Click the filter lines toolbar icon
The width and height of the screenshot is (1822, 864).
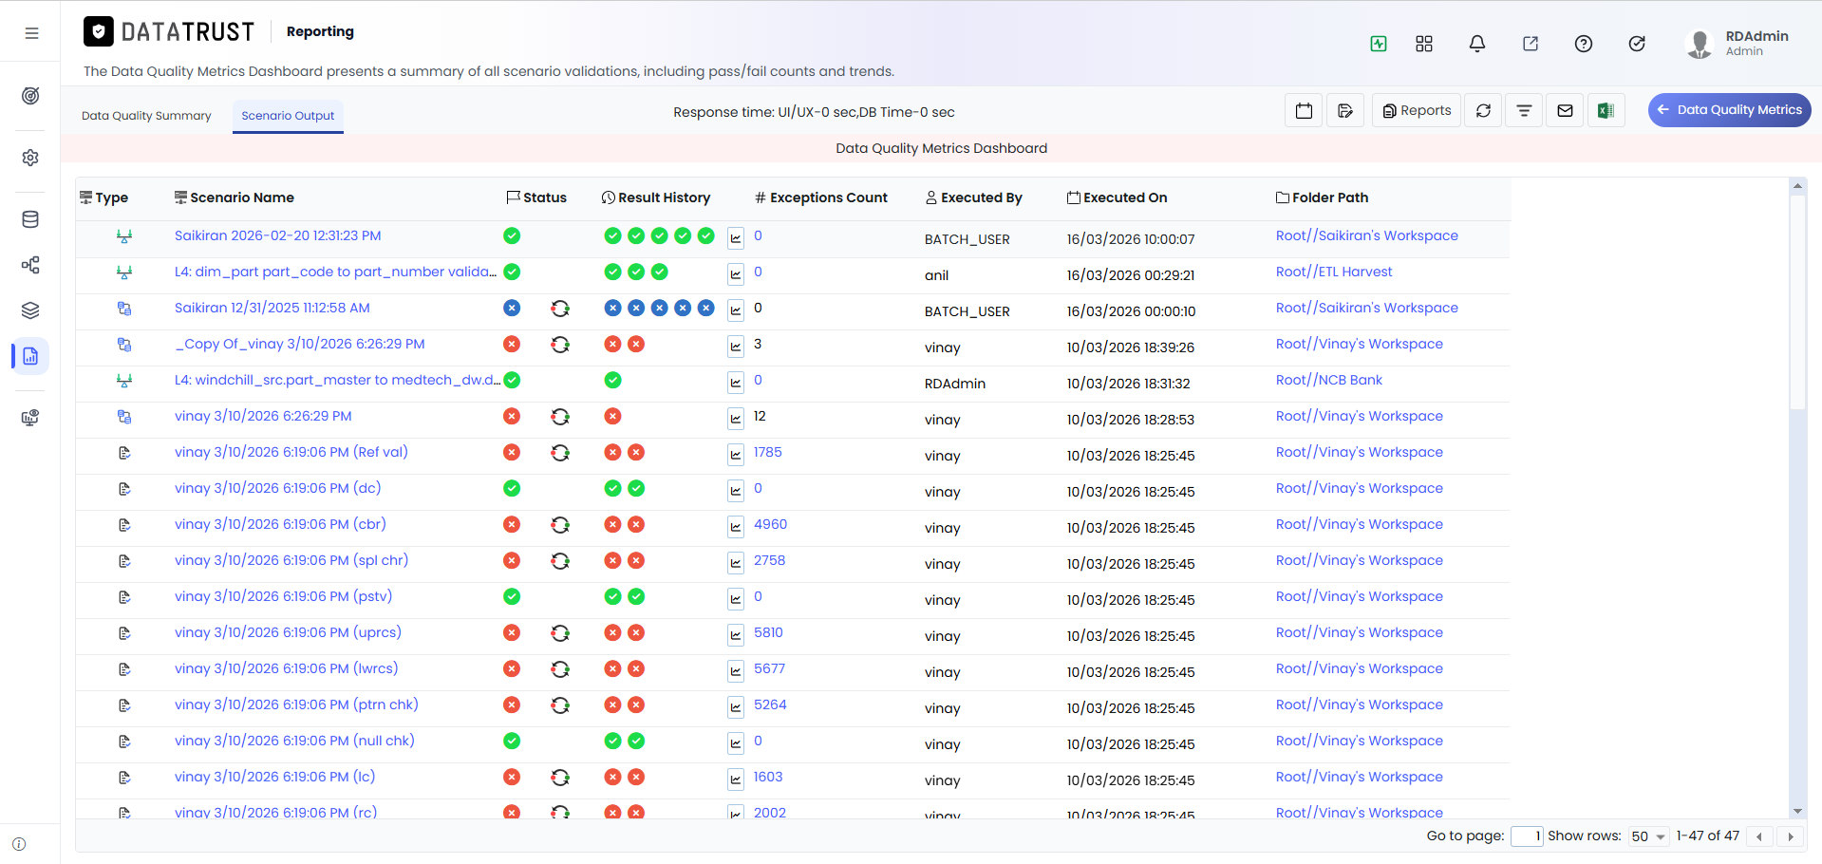click(x=1524, y=111)
